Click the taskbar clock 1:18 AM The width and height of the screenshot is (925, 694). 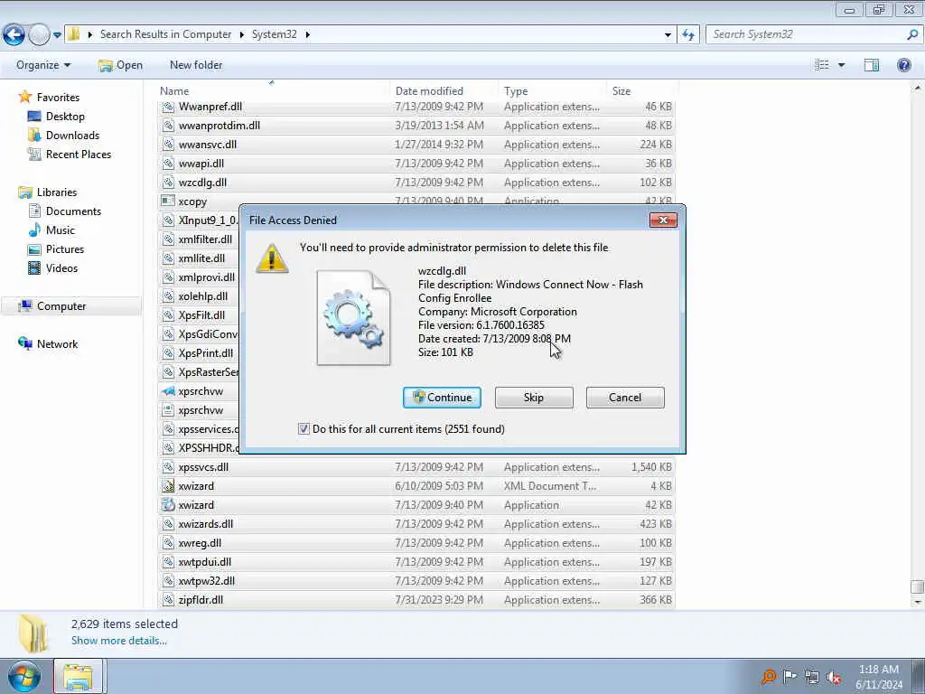coord(879,670)
